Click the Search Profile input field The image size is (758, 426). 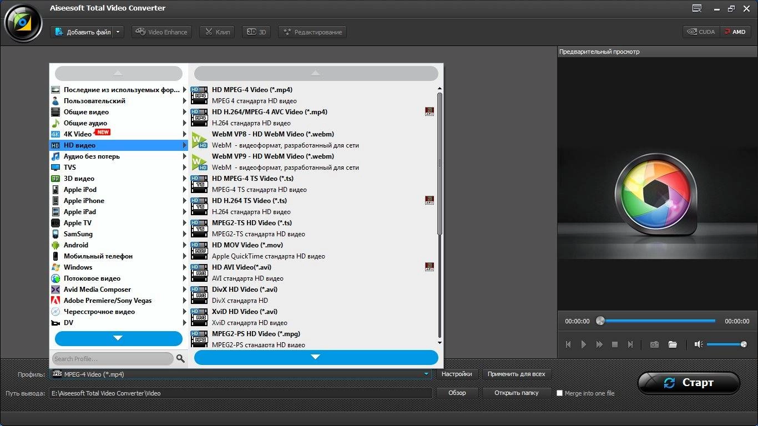point(113,359)
